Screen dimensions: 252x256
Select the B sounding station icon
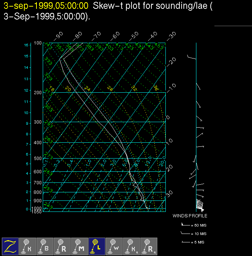click(45, 246)
